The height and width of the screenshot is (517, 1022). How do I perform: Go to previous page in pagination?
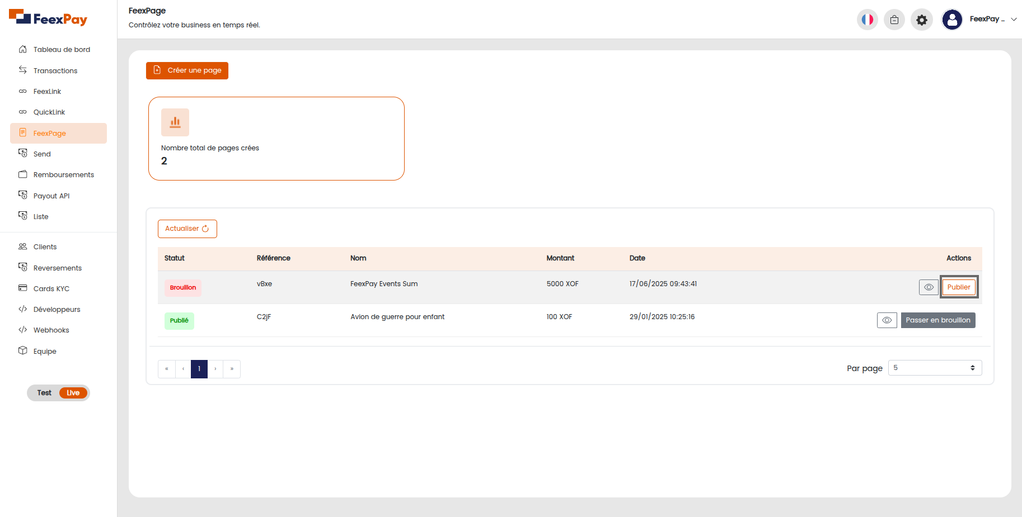pos(183,369)
